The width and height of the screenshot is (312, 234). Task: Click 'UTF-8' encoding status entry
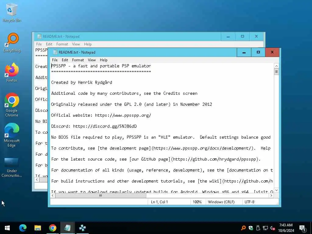click(249, 202)
